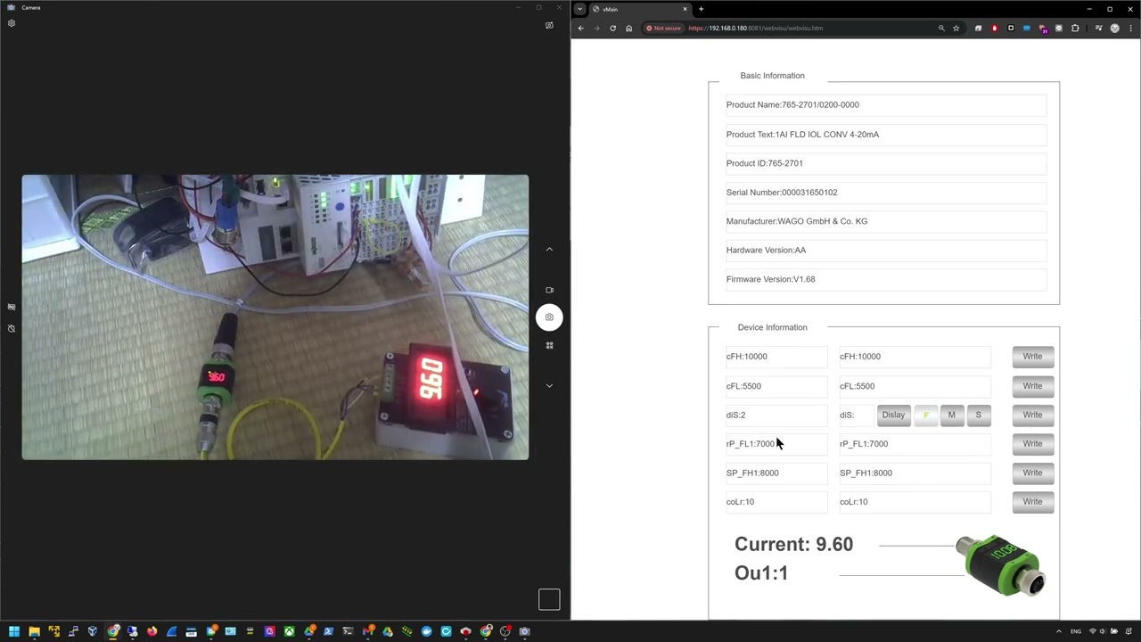The height and width of the screenshot is (642, 1141).
Task: Switch Camera to video mode
Action: 549,290
